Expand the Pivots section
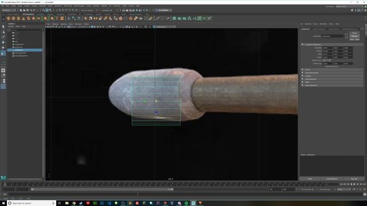Image resolution: width=367 pixels, height=206 pixels. pyautogui.click(x=302, y=70)
